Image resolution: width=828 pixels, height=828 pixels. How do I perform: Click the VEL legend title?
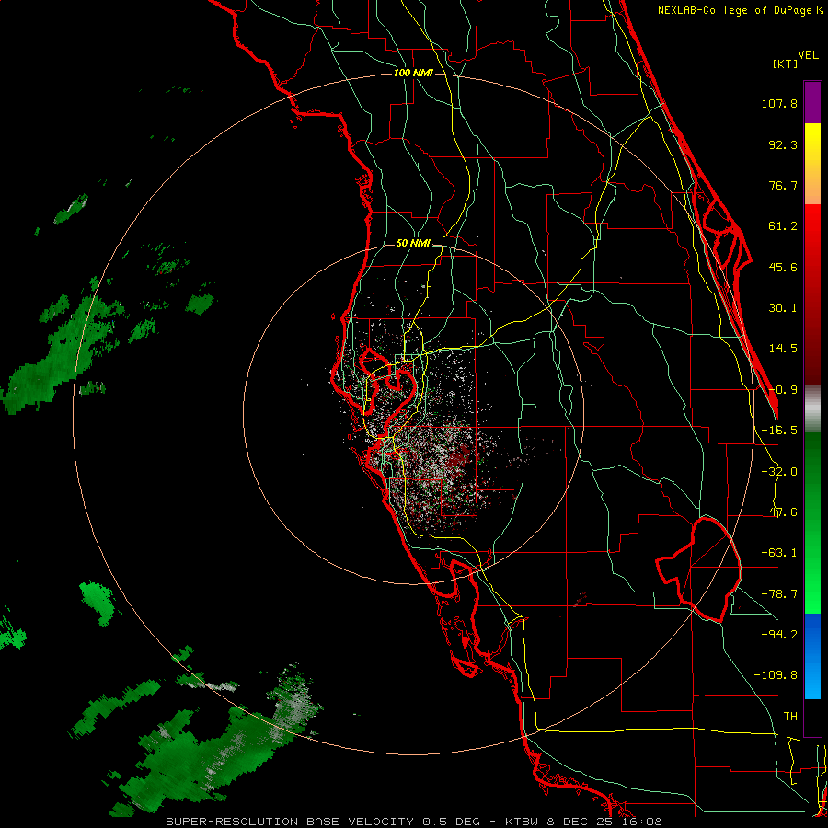pyautogui.click(x=808, y=55)
